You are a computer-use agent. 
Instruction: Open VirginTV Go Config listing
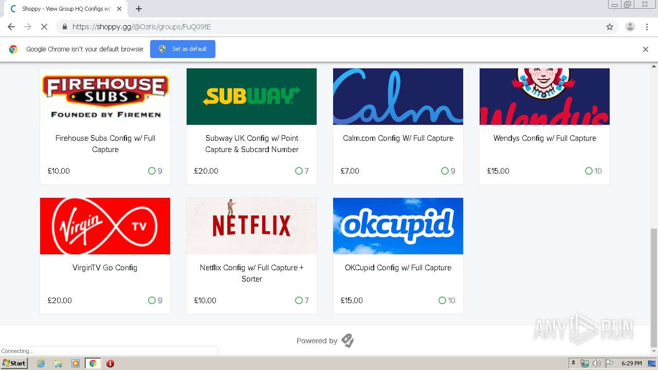click(105, 268)
